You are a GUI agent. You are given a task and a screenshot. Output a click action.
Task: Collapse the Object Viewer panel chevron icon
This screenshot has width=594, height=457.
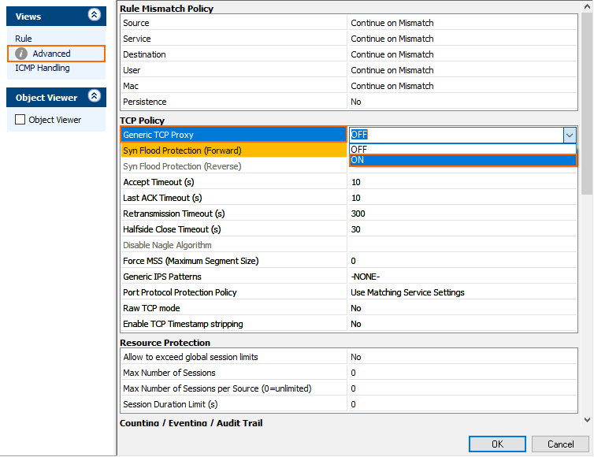point(94,96)
